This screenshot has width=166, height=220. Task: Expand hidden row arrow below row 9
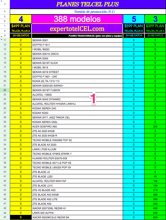pos(1,36)
